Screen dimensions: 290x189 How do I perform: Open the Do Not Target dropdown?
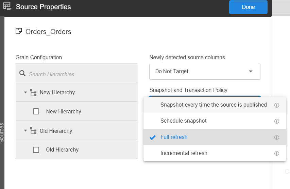[x=205, y=72]
